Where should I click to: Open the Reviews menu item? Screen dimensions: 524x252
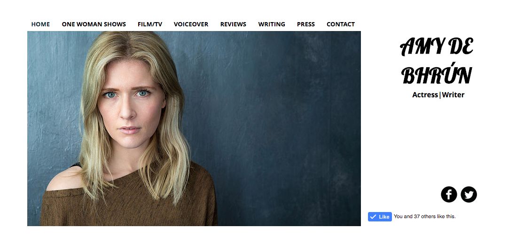click(233, 24)
